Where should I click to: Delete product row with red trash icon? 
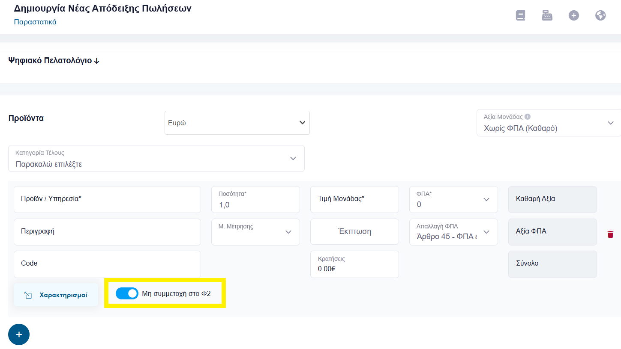(x=611, y=234)
